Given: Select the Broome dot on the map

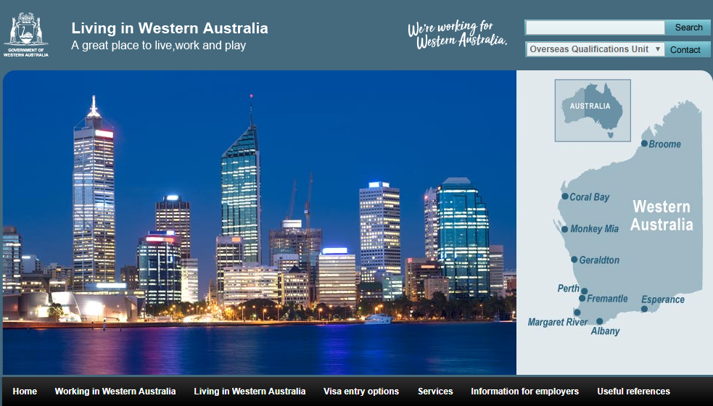Looking at the screenshot, I should 644,144.
